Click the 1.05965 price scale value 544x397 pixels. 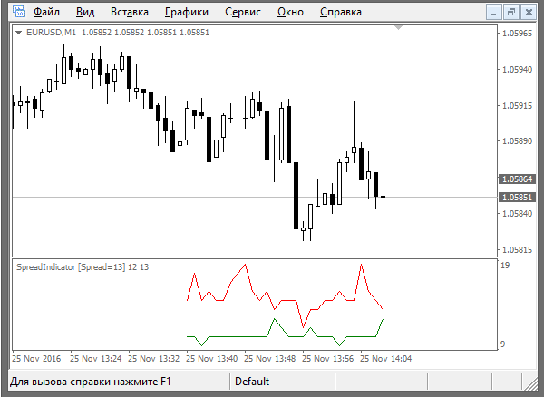click(517, 34)
